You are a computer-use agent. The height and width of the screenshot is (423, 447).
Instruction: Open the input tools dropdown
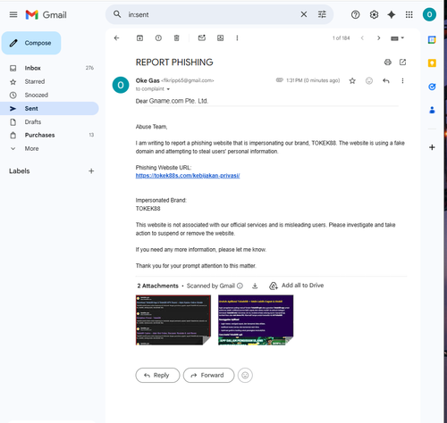(397, 38)
